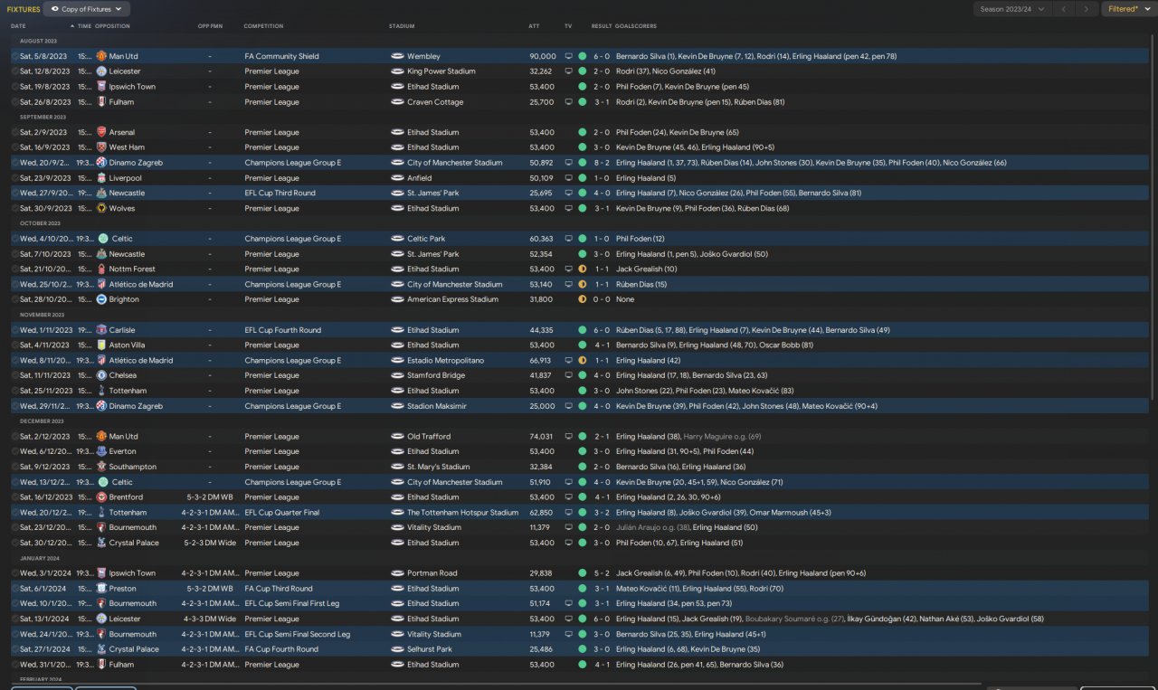Click the Southampton club badge
This screenshot has height=690, width=1158.
pyautogui.click(x=102, y=467)
